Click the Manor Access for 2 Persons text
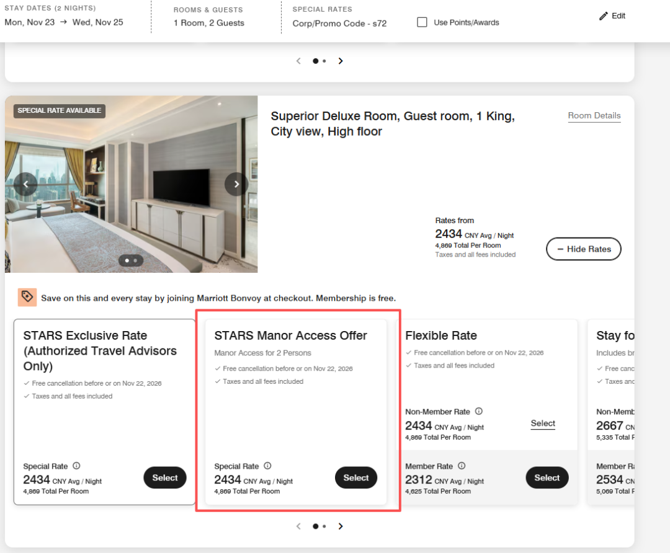 point(263,353)
